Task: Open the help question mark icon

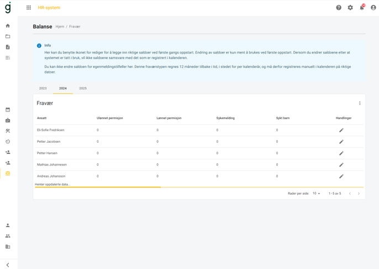Action: [x=339, y=8]
